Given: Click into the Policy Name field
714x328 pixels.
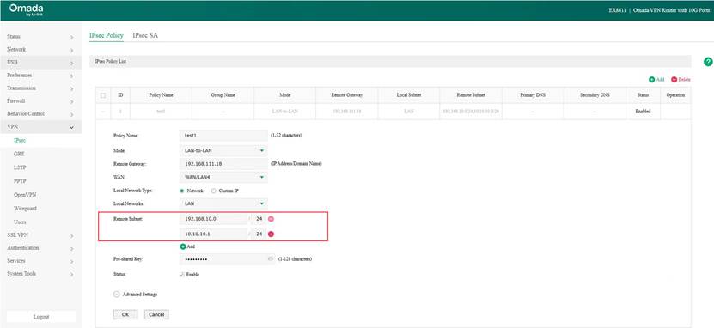Looking at the screenshot, I should pyautogui.click(x=223, y=136).
